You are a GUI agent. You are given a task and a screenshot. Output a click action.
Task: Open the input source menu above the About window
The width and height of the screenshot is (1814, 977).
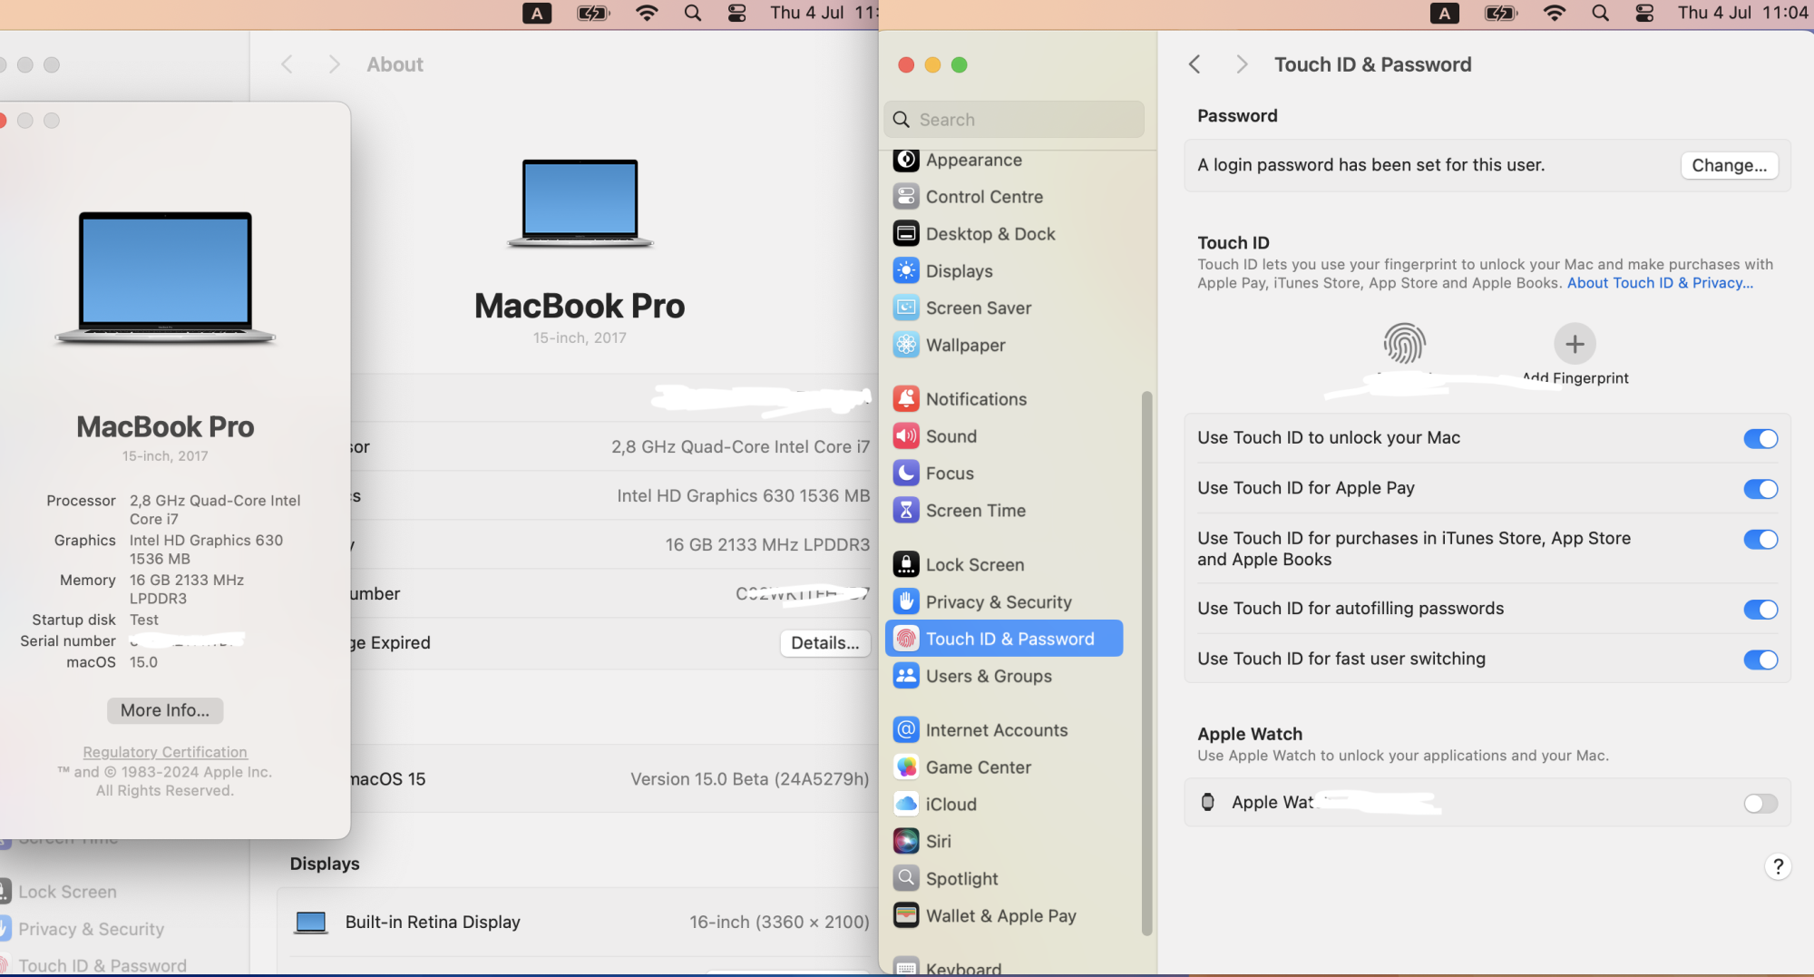537,13
